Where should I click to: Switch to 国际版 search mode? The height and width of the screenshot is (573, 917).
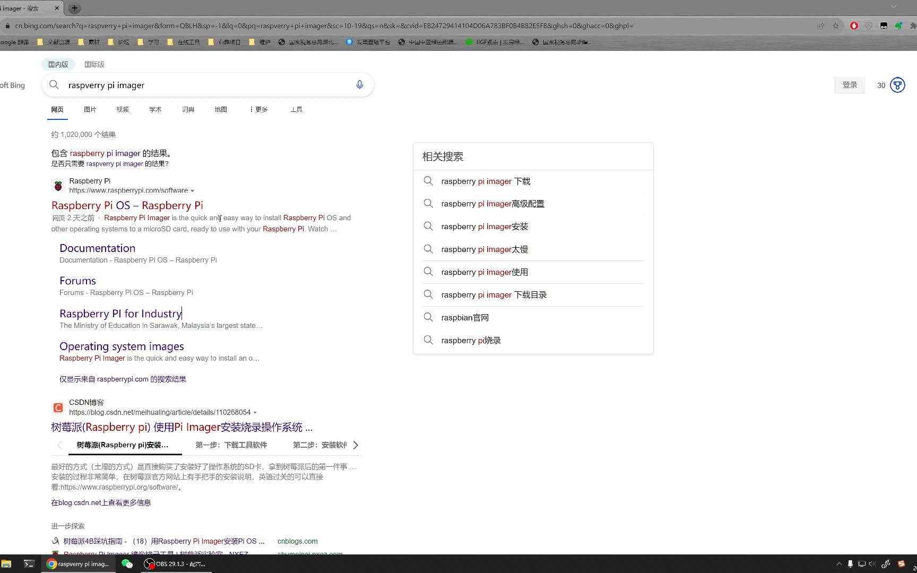[x=94, y=64]
